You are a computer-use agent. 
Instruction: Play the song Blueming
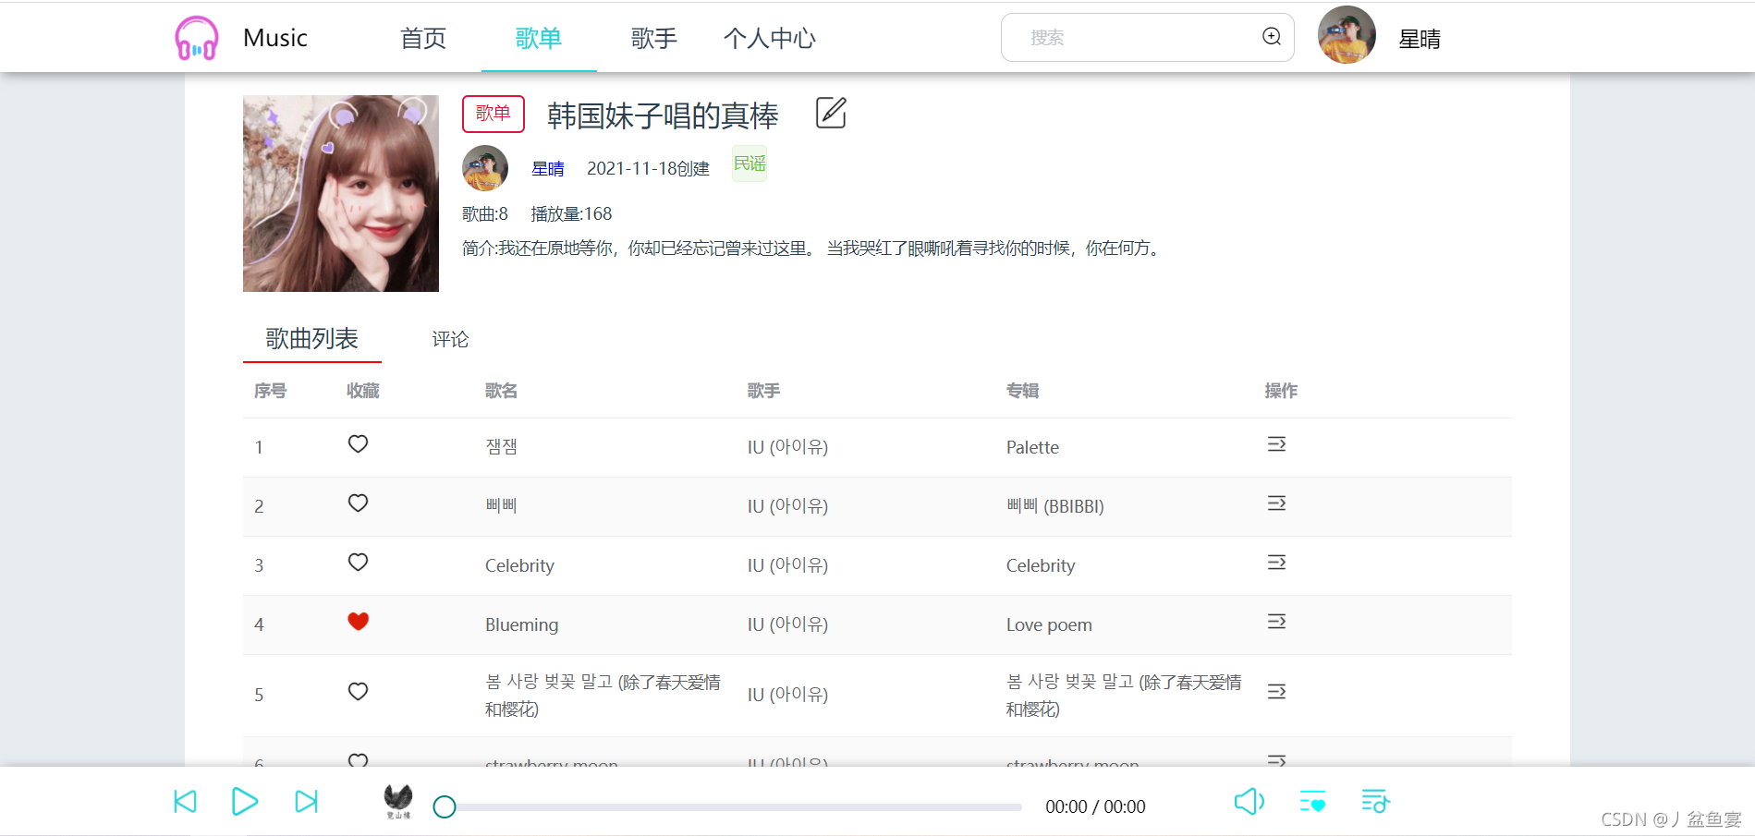(x=521, y=624)
